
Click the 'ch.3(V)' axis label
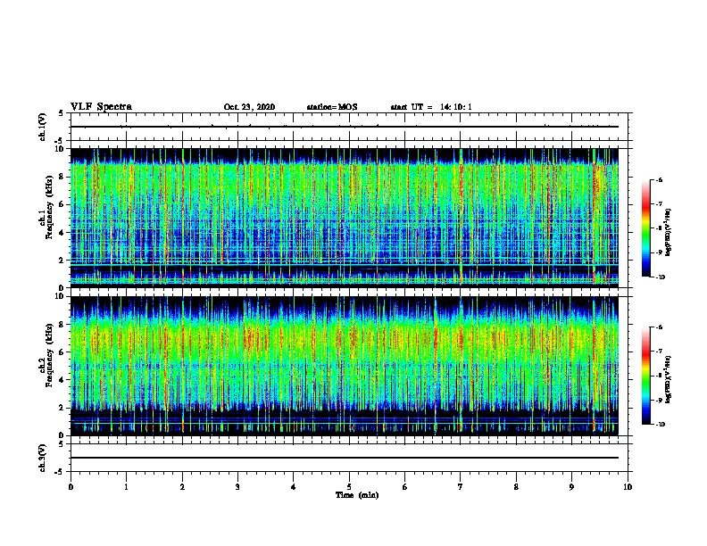point(43,458)
